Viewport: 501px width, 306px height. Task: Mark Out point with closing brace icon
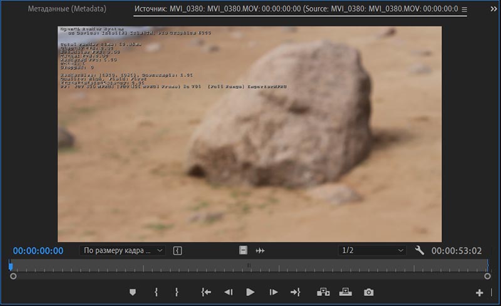[x=177, y=292]
